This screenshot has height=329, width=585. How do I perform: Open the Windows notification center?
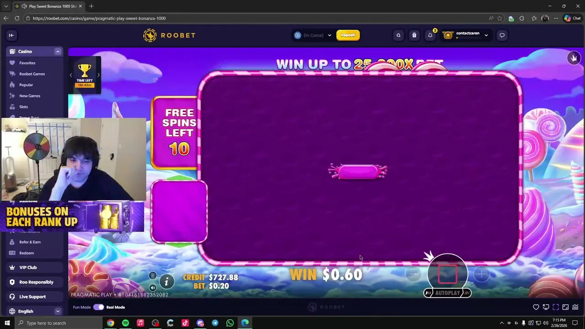pos(576,323)
